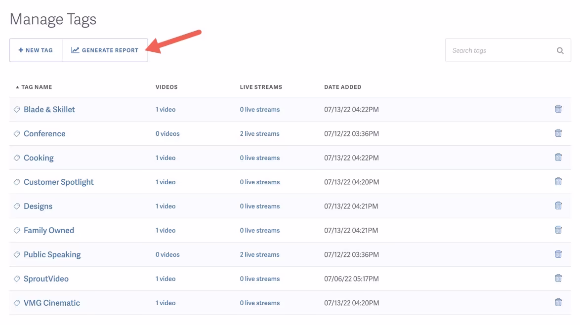Delete the VMG Cinematic tag via trash icon

(558, 303)
